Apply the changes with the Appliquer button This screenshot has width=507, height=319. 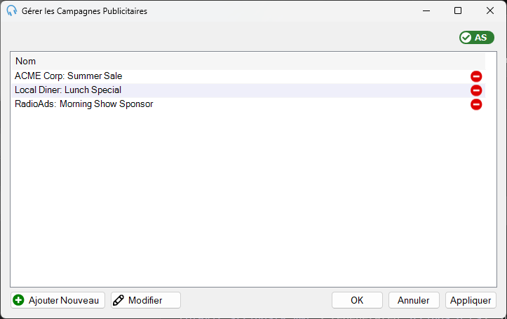click(471, 300)
